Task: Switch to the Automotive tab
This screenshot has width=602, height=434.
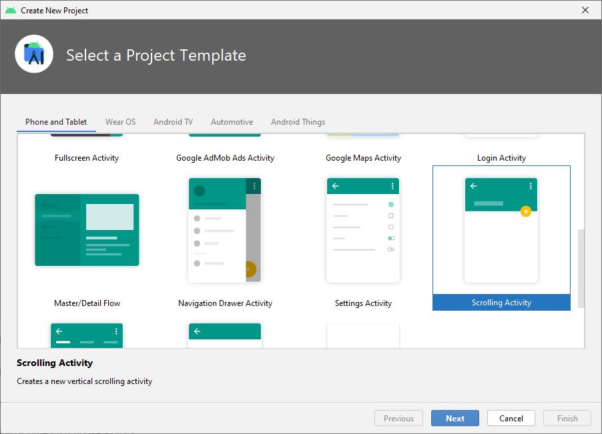Action: pyautogui.click(x=232, y=122)
